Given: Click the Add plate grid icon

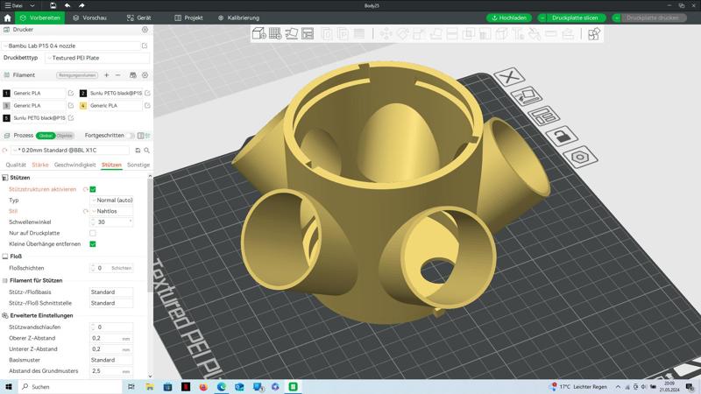Looking at the screenshot, I should (275, 33).
